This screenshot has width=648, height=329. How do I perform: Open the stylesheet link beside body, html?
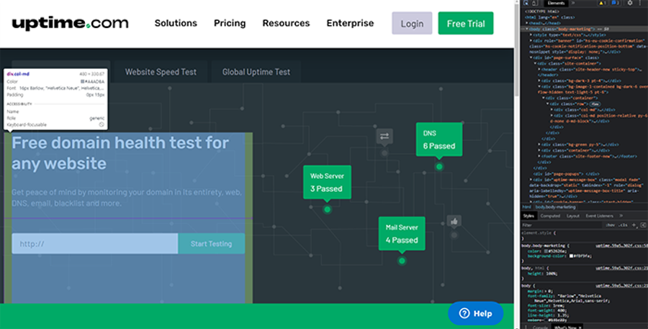point(621,268)
